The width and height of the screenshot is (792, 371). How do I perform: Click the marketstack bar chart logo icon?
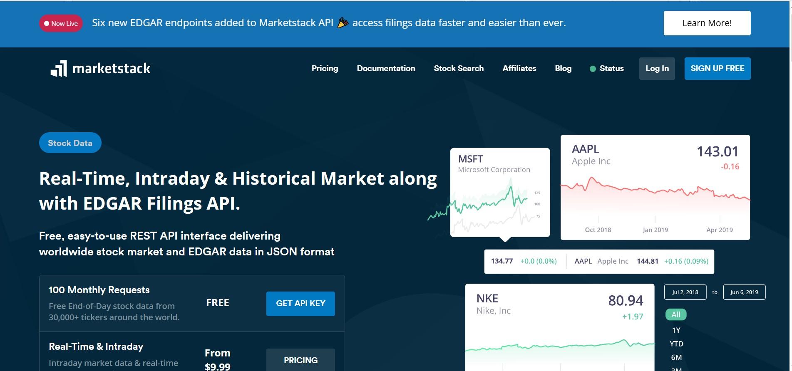(x=59, y=69)
